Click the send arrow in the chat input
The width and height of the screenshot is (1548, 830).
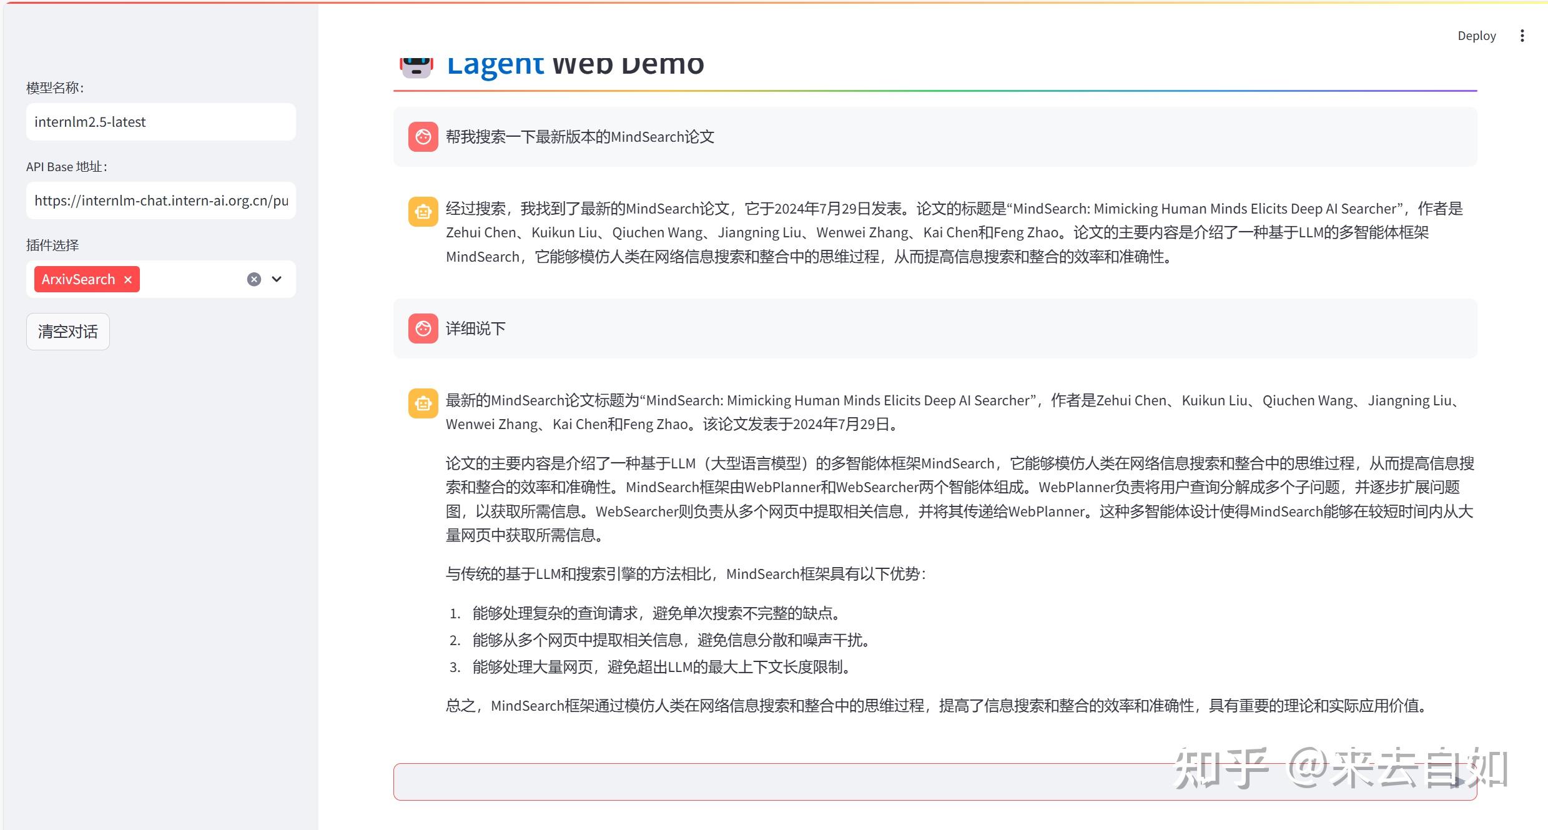click(1459, 781)
